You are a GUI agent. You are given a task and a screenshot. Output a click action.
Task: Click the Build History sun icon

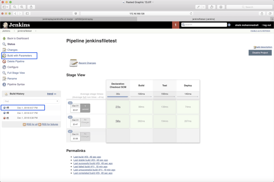(6, 94)
